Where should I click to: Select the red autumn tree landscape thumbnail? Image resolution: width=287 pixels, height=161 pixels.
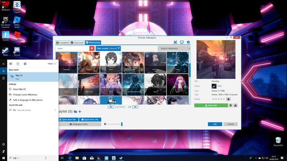click(89, 85)
